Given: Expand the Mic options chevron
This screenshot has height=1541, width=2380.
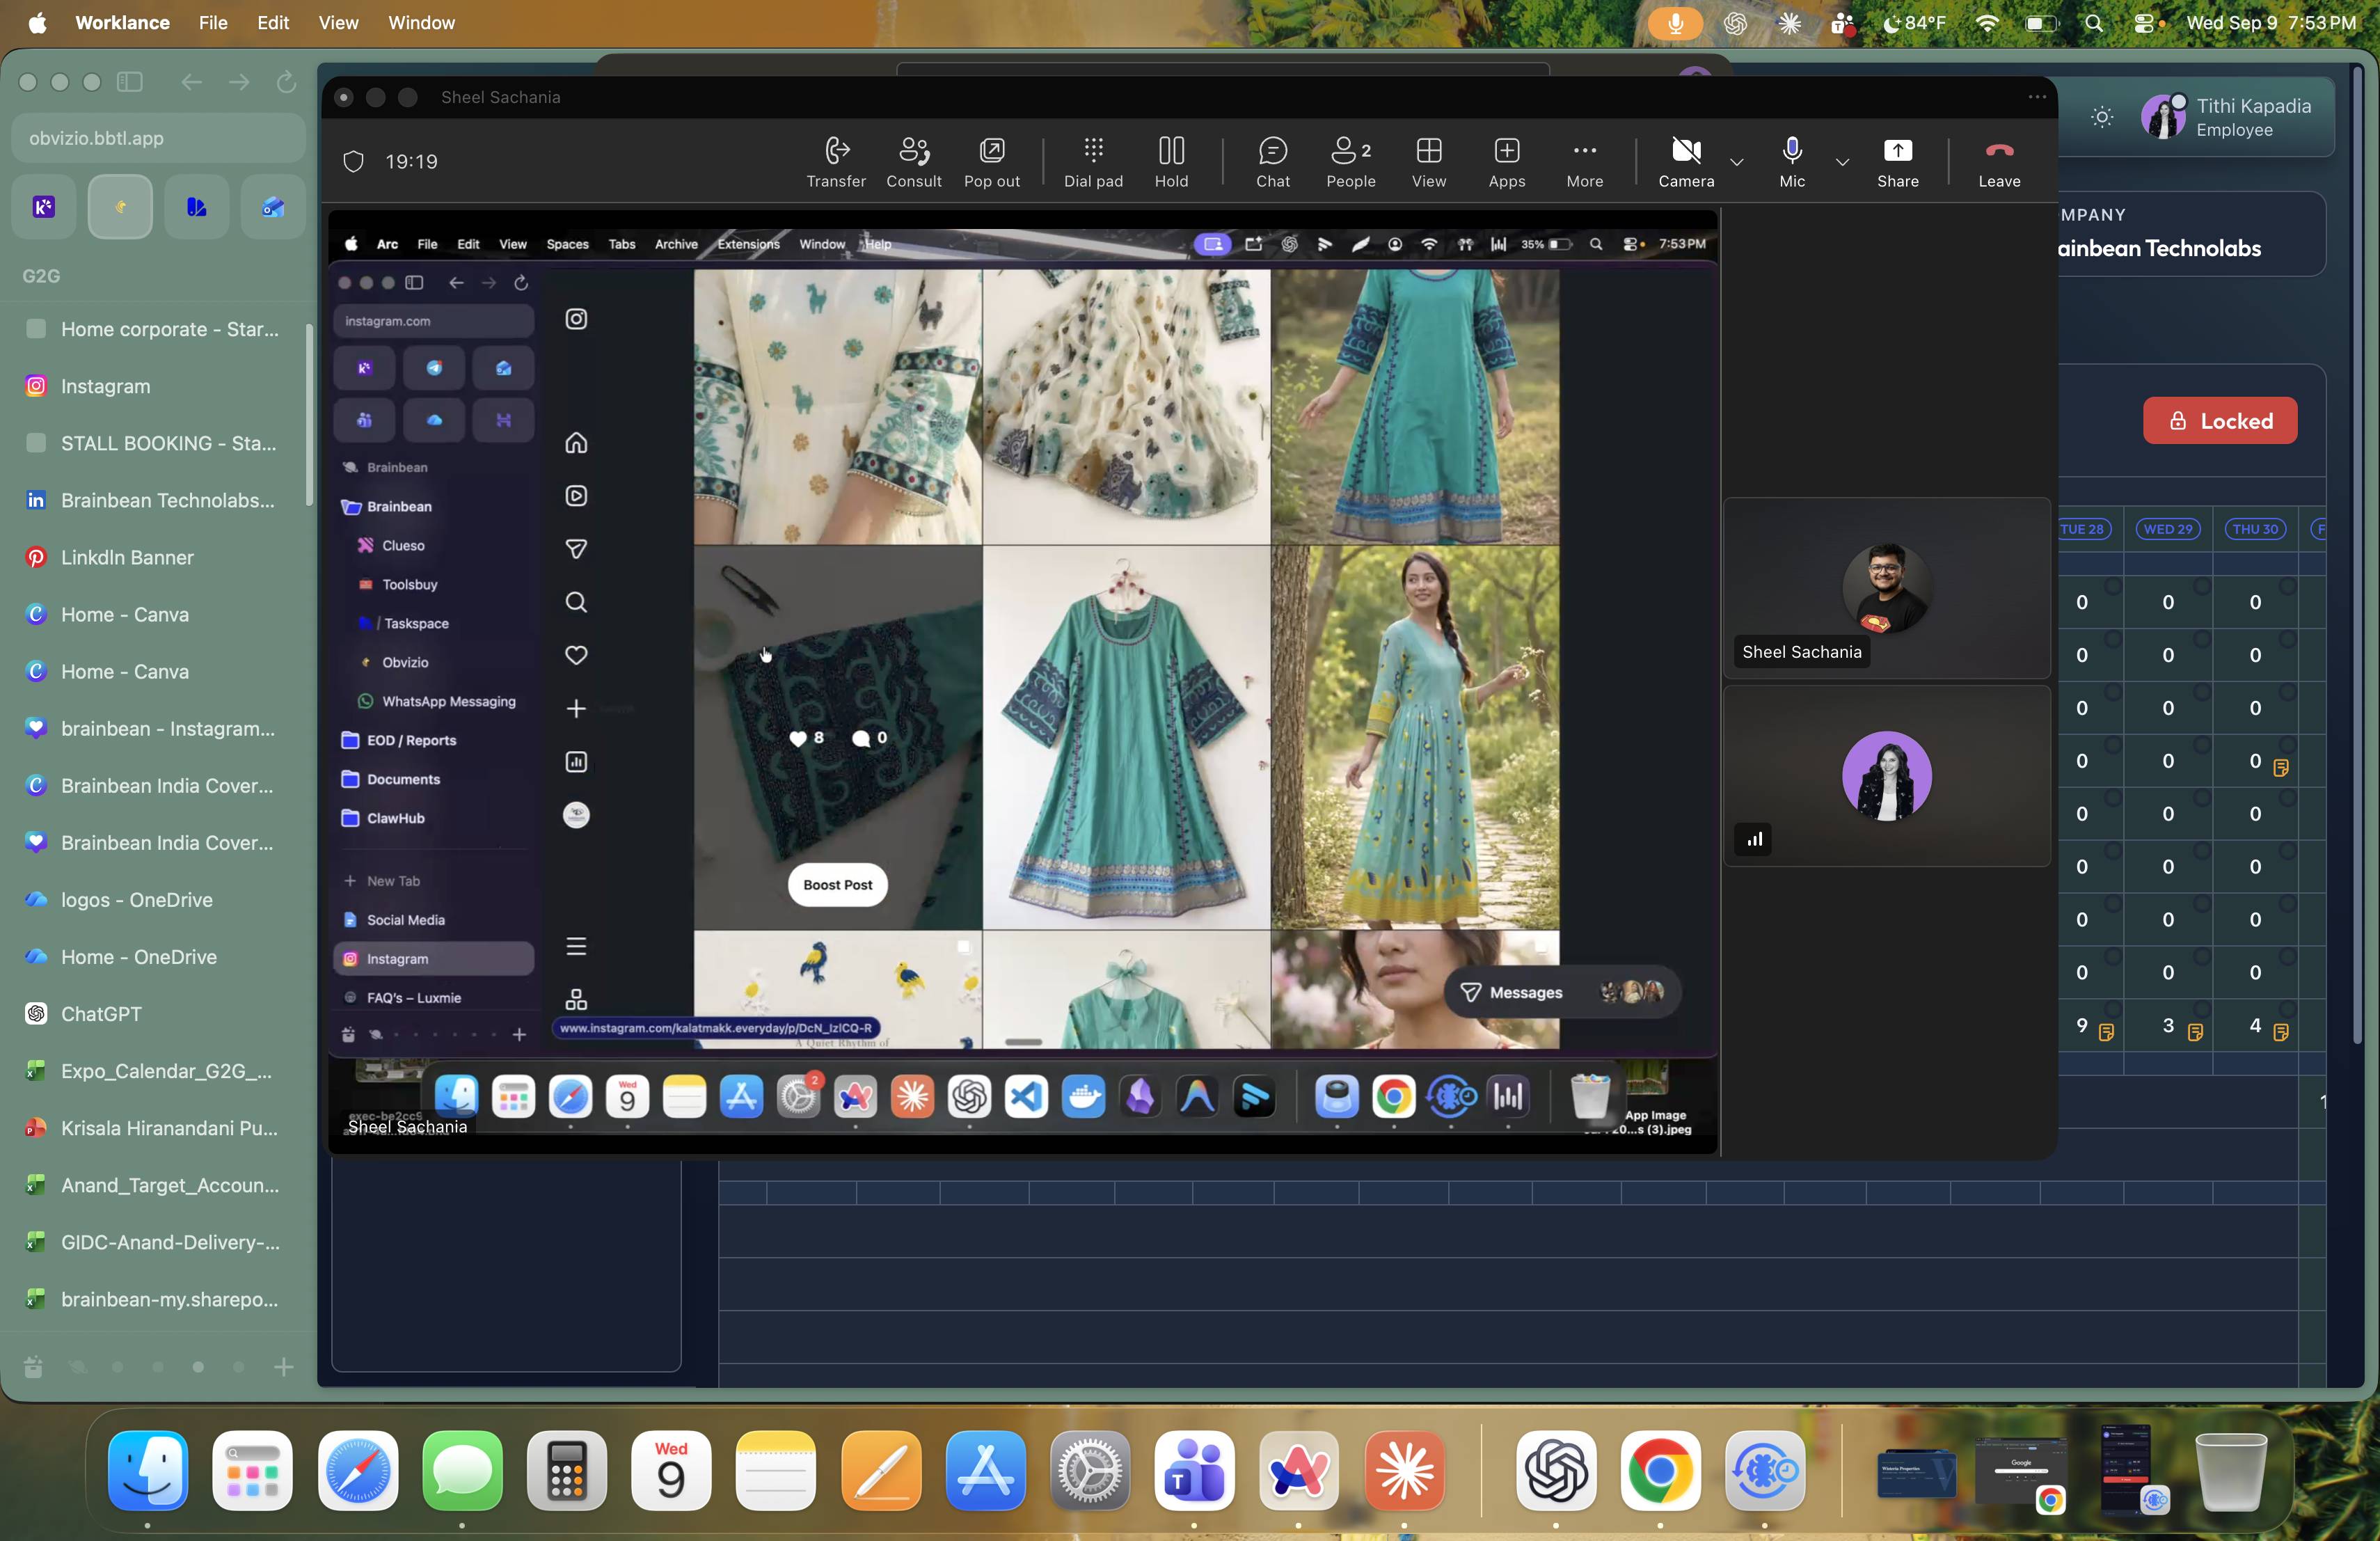Looking at the screenshot, I should pyautogui.click(x=1842, y=162).
